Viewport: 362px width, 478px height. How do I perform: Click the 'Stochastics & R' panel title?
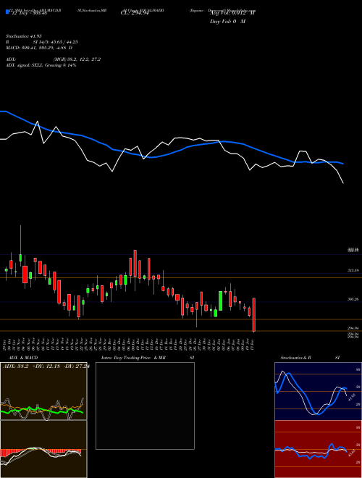click(x=295, y=358)
